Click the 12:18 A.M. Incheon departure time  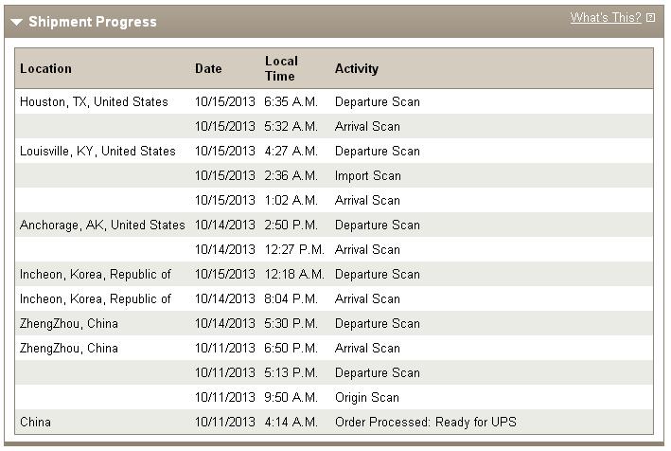[x=294, y=274]
